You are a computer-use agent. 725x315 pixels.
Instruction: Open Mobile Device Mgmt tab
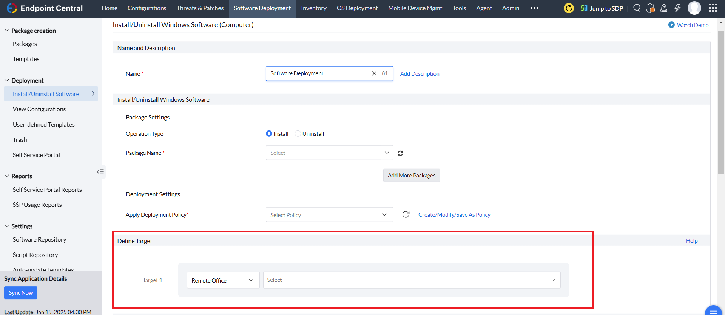click(415, 8)
